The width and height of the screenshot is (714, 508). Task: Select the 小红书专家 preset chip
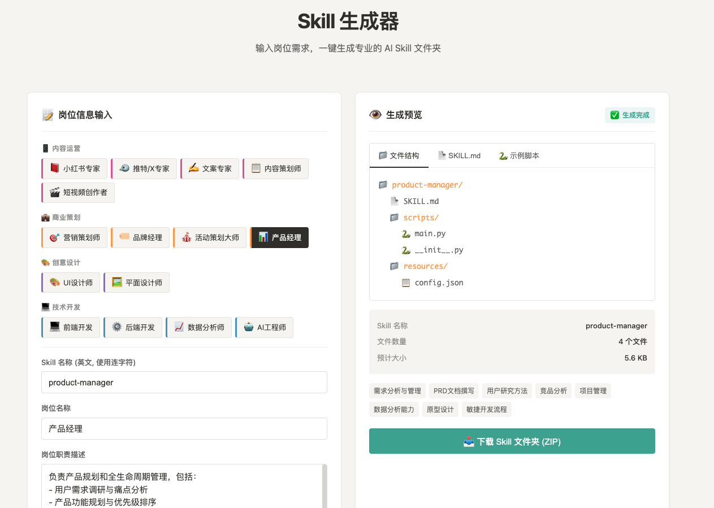(76, 168)
